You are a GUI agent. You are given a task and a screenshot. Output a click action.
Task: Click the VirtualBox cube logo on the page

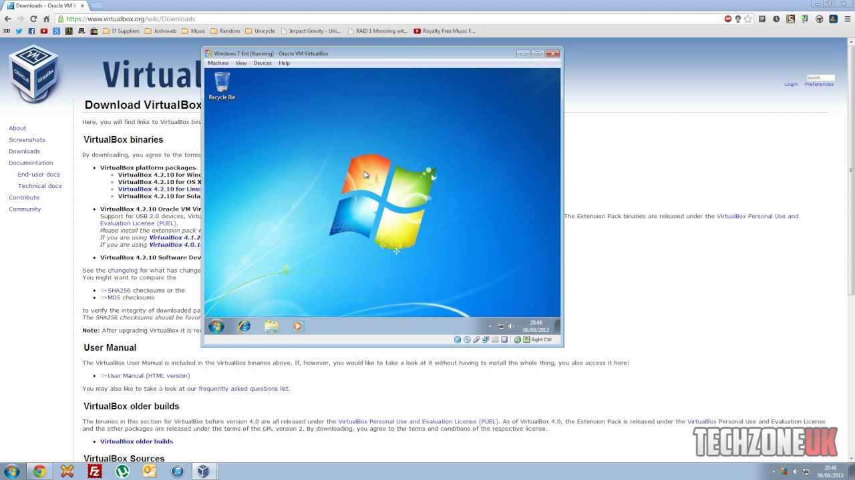coord(33,73)
